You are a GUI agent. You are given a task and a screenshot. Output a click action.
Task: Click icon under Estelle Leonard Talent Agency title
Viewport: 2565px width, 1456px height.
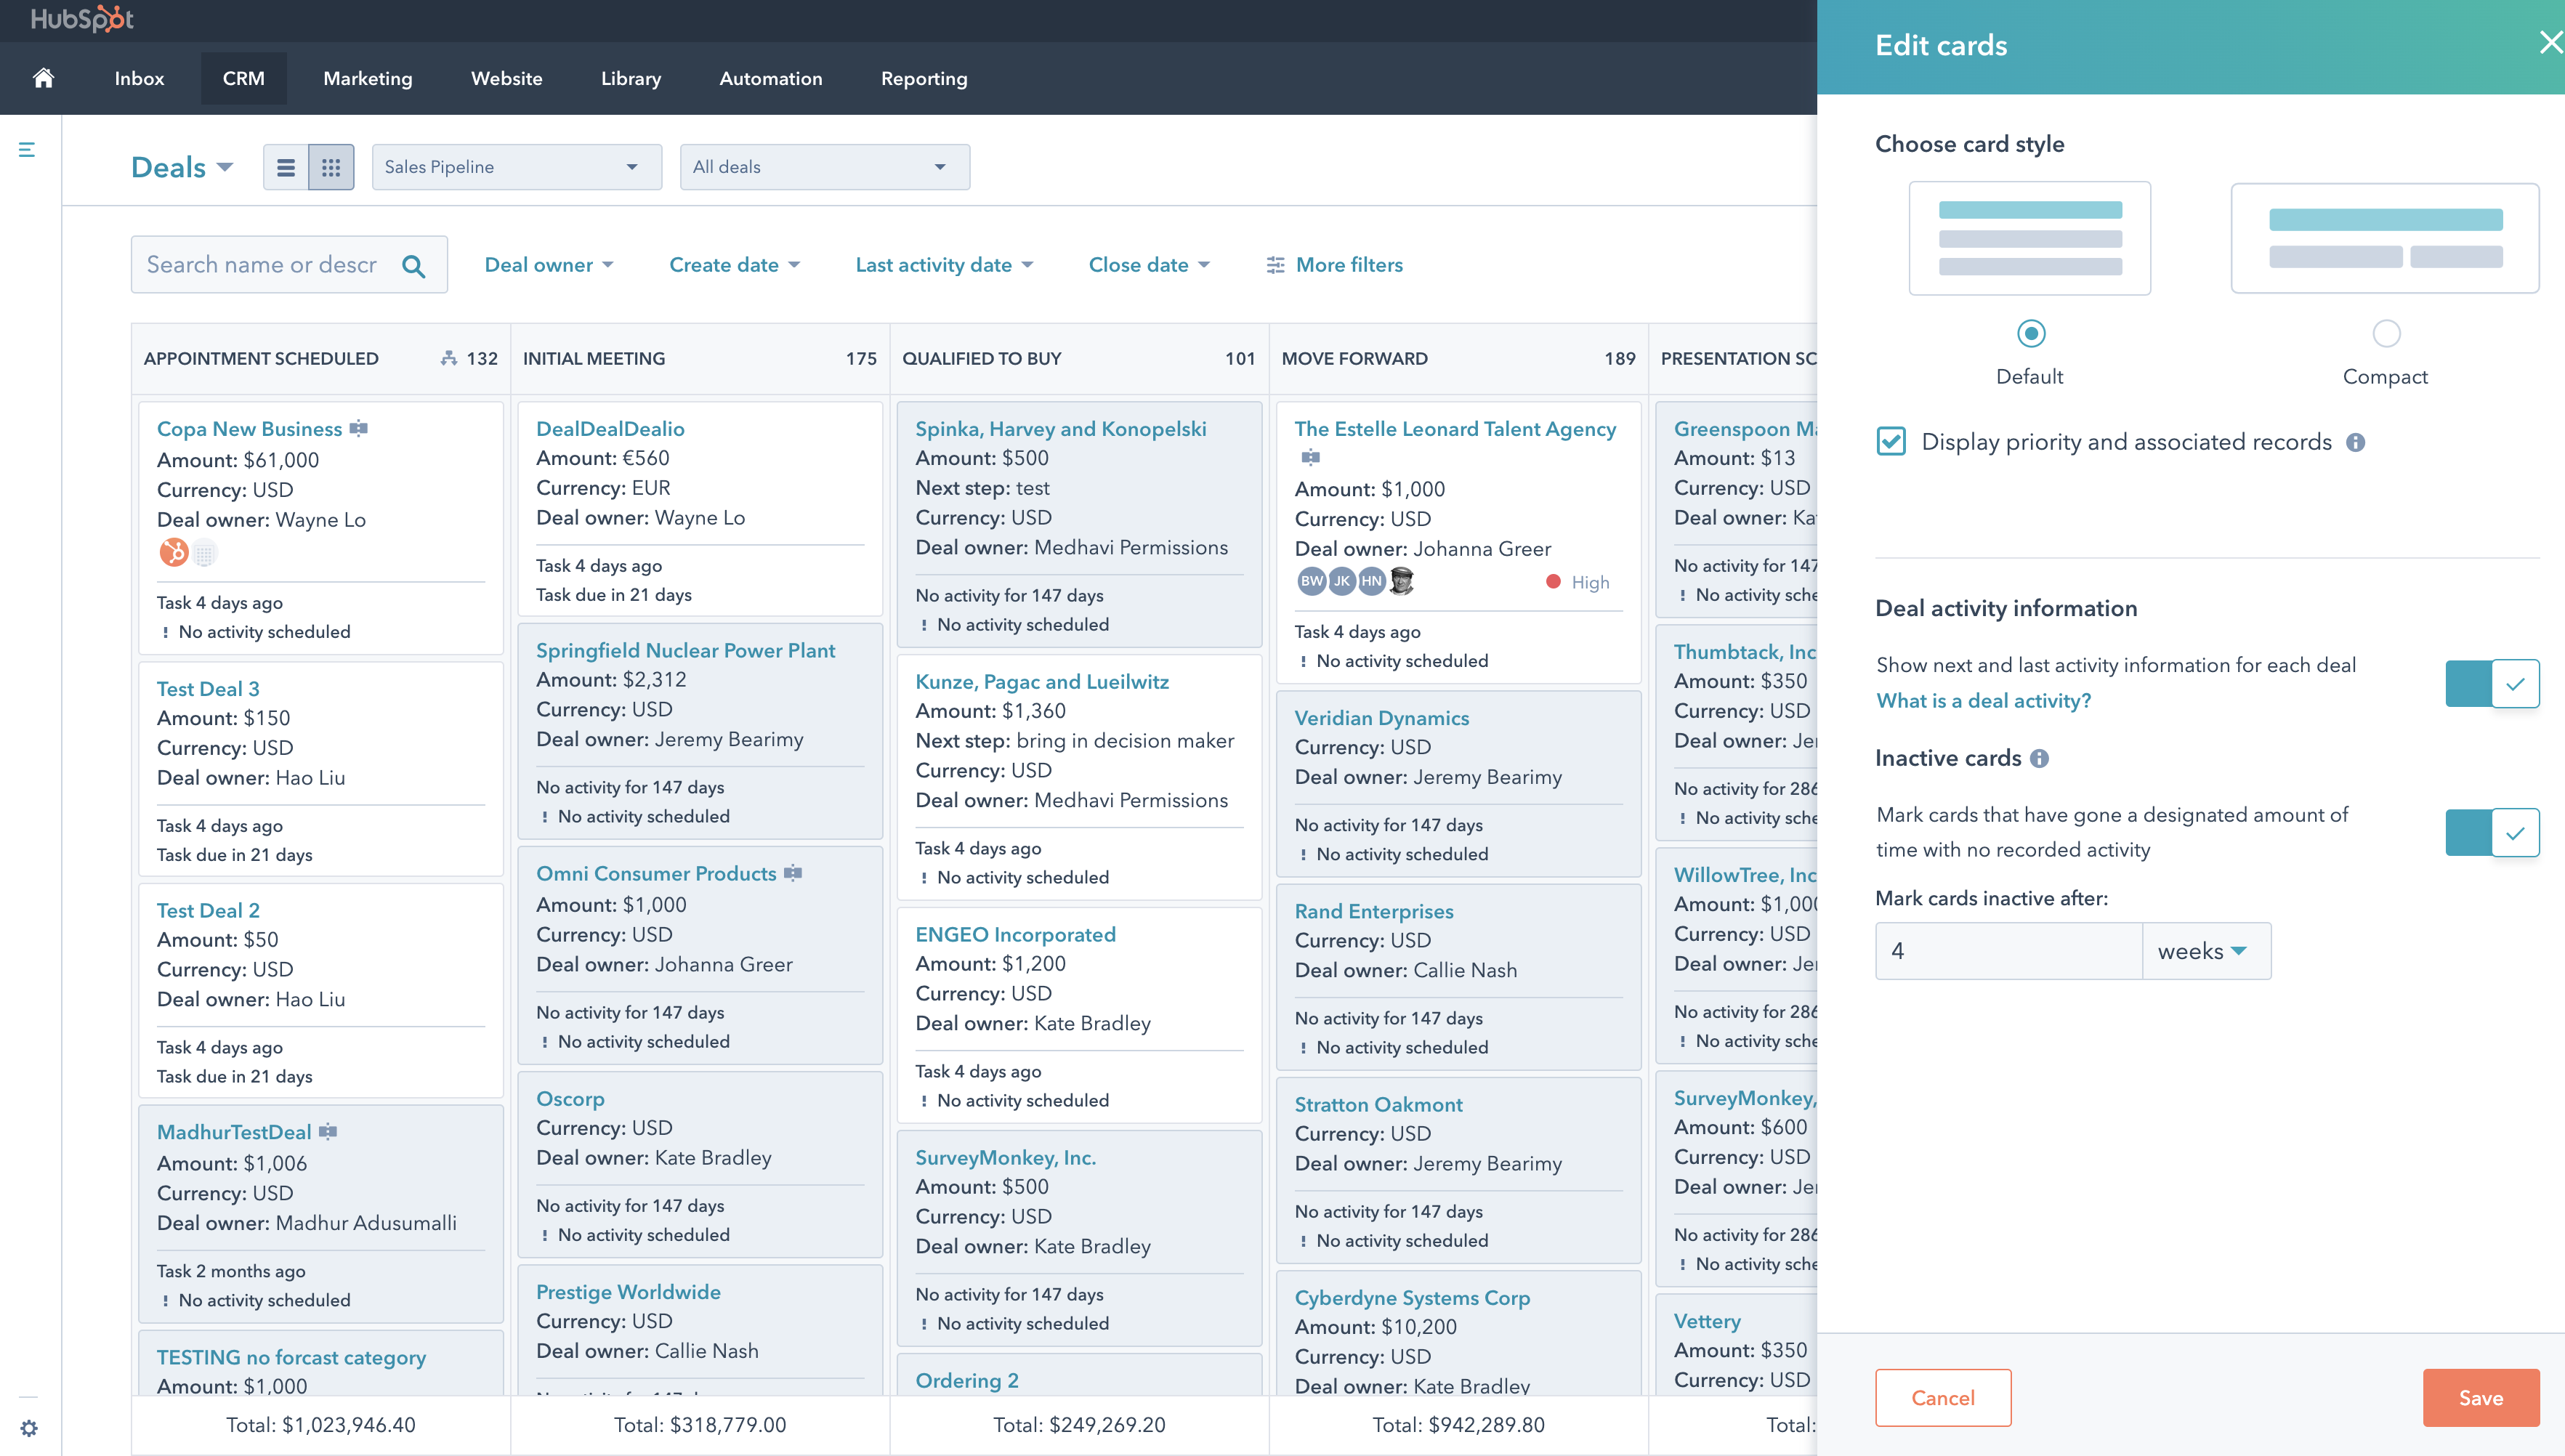pyautogui.click(x=1311, y=458)
